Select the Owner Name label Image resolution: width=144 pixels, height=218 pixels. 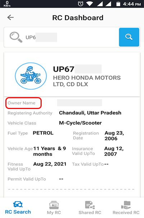pyautogui.click(x=22, y=103)
